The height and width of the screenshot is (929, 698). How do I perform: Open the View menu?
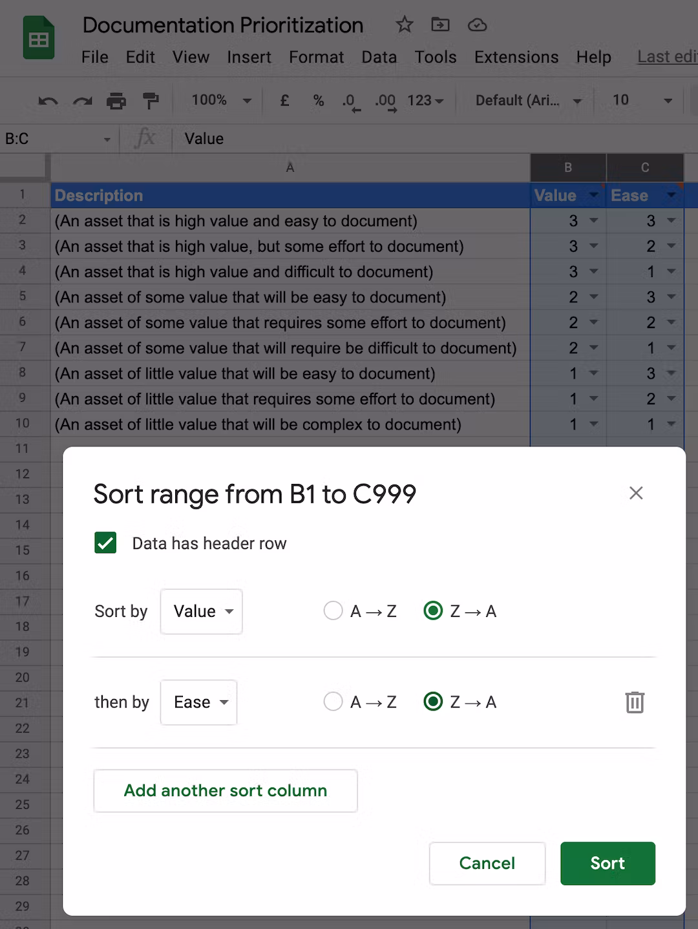(x=191, y=57)
